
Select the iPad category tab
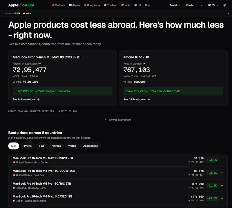[41, 146]
